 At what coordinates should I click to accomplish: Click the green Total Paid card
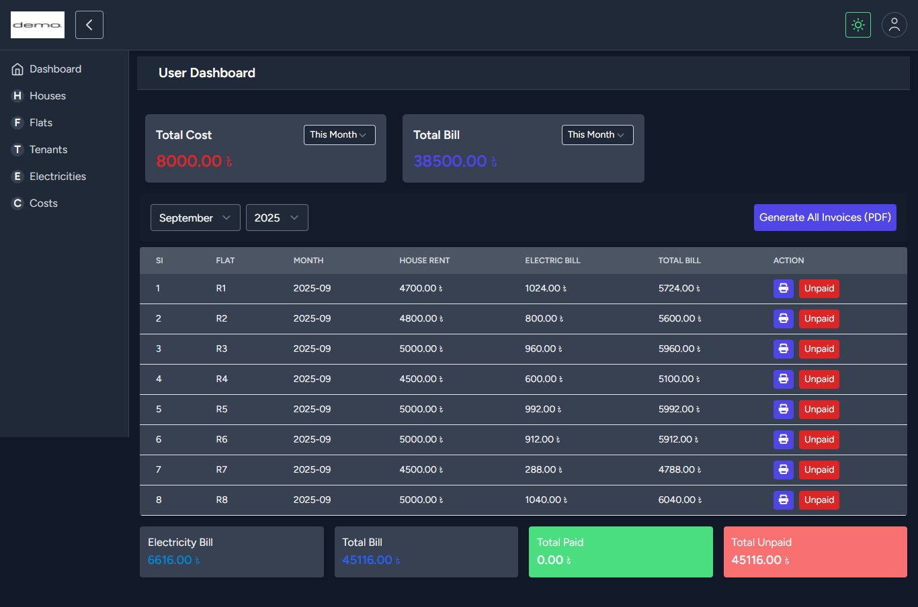[620, 552]
